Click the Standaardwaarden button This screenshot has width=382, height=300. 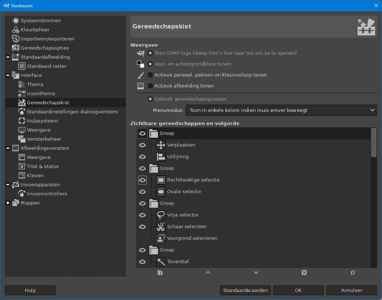click(x=245, y=290)
